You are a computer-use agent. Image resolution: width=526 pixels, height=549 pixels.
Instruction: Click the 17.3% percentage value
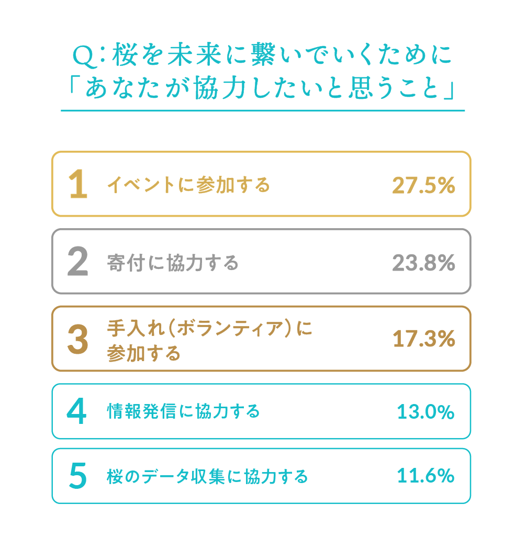(x=423, y=340)
